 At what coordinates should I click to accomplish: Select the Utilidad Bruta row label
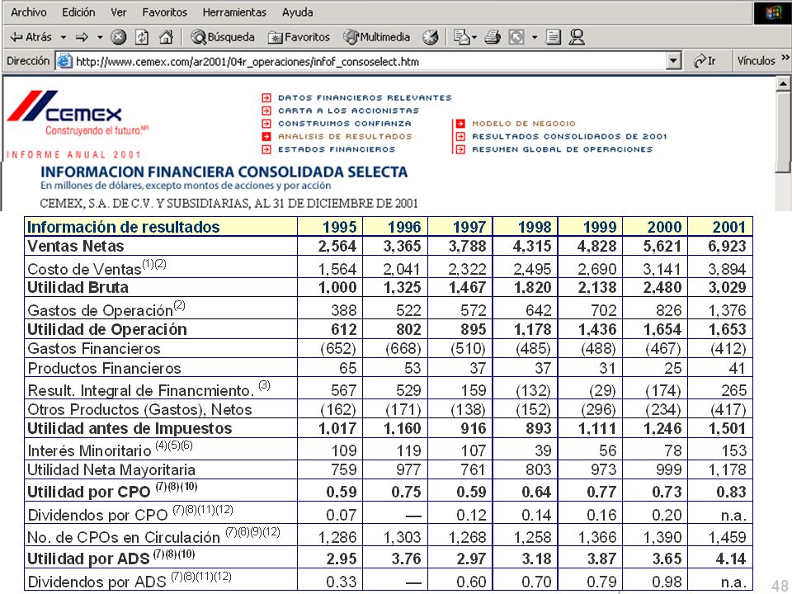coord(78,287)
